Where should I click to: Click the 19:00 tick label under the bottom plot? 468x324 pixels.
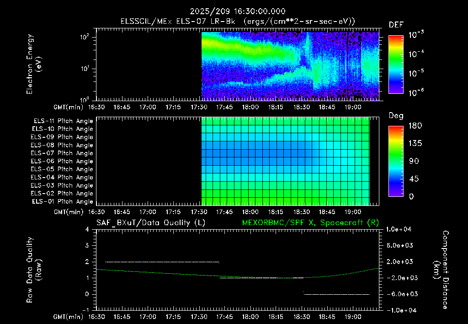coord(353,317)
